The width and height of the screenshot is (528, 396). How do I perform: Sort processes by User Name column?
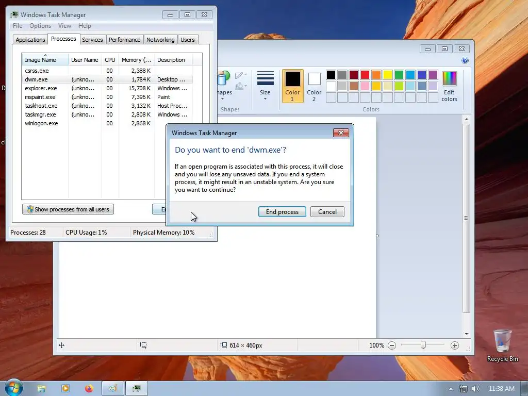tap(85, 60)
